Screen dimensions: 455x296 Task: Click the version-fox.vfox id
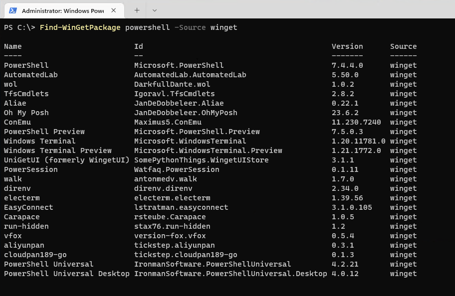tap(170, 236)
